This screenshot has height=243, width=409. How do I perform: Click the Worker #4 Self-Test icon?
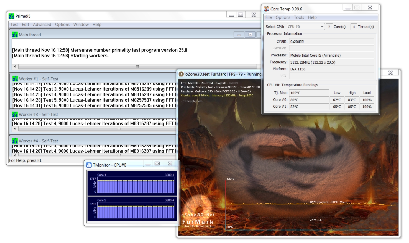pos(15,141)
